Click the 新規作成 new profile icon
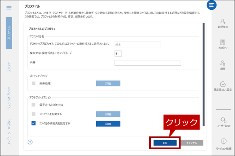 coord(222,22)
